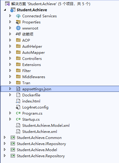
Task: Click the Log4net.config wrench file icon
Action: (18, 107)
